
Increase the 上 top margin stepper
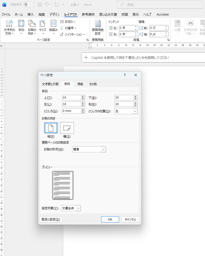(83, 96)
